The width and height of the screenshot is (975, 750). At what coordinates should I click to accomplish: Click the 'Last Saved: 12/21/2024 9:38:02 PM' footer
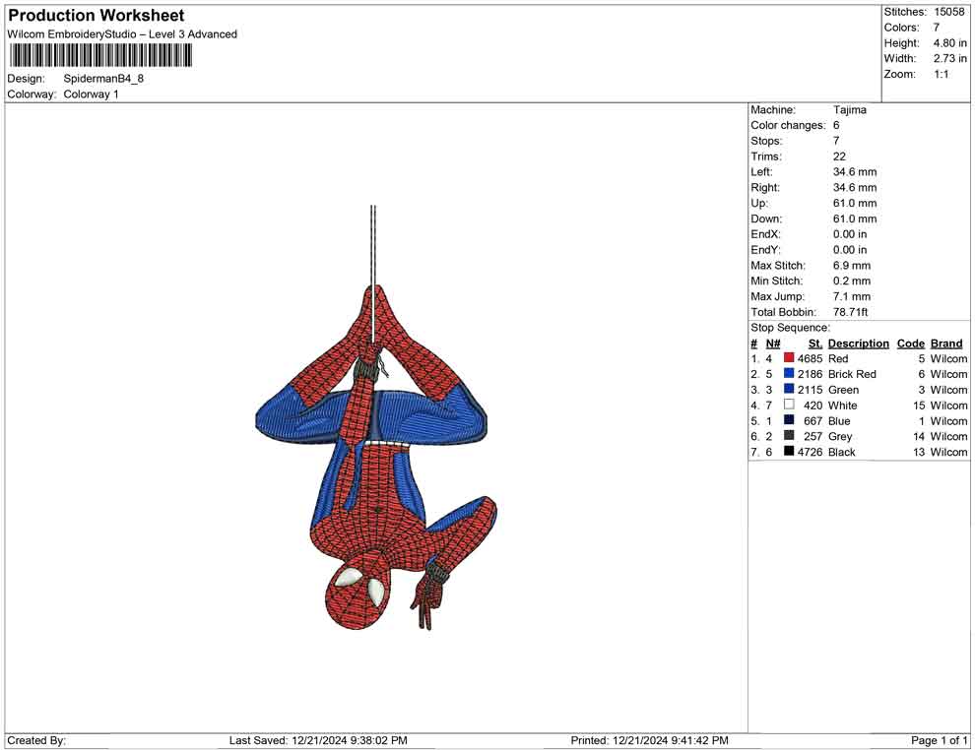coord(318,740)
